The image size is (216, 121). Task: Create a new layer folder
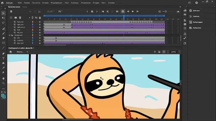[16, 17]
